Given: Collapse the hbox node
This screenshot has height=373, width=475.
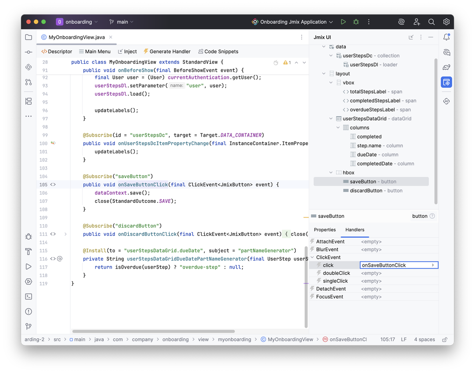Looking at the screenshot, I should [331, 173].
